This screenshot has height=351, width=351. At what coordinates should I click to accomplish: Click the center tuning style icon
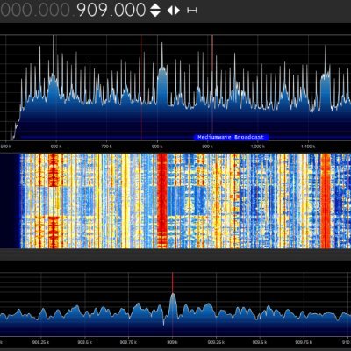[x=192, y=11]
